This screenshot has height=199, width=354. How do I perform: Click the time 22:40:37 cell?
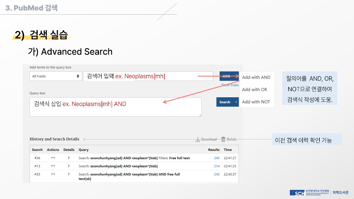point(230,174)
